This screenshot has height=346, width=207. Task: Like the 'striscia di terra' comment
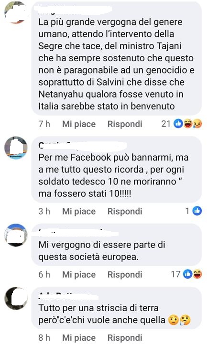pyautogui.click(x=79, y=338)
